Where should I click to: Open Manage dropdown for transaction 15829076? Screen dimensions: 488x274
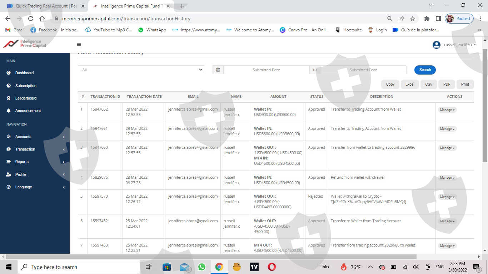pos(447,178)
